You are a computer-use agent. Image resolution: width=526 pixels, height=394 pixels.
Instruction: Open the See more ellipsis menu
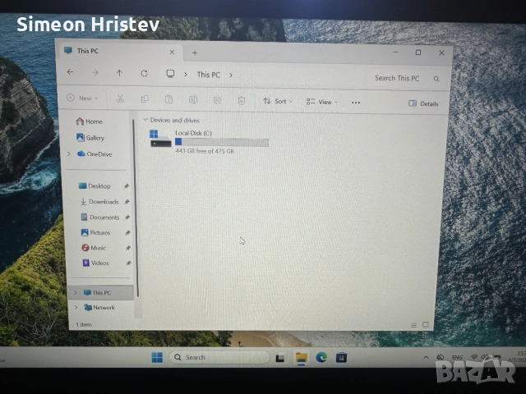click(x=356, y=103)
